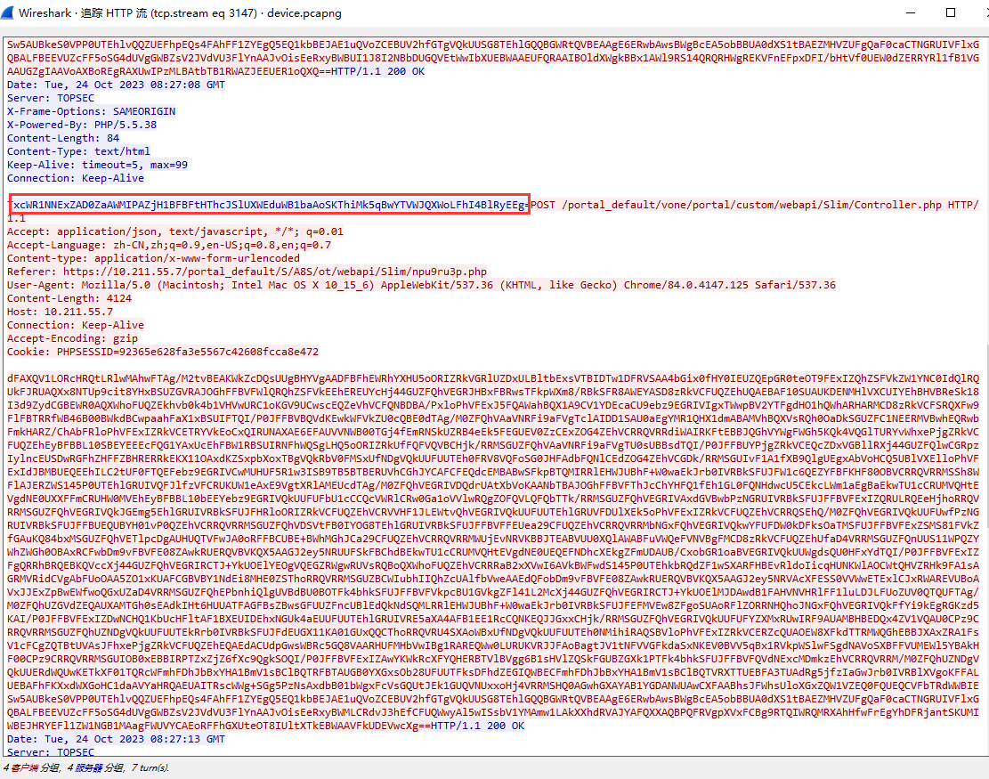Click the User-Agent Mozilla/5.0 line

point(421,285)
